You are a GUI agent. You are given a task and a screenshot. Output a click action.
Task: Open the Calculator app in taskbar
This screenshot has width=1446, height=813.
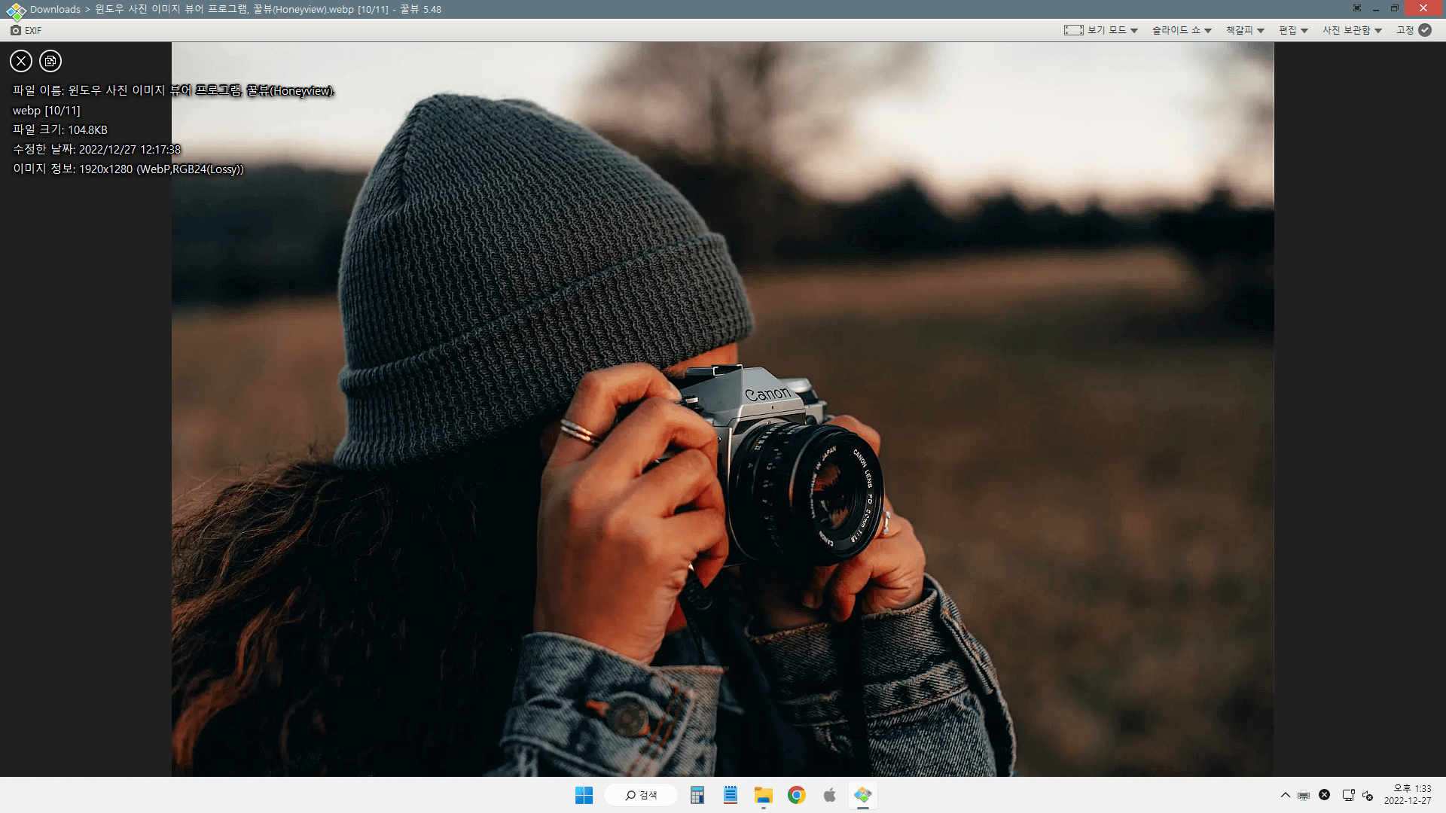coord(697,795)
